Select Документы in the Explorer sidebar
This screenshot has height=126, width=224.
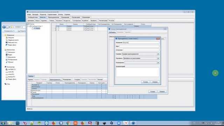[12, 57]
